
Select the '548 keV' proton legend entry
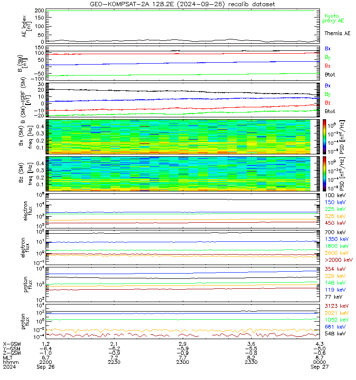[x=335, y=333]
